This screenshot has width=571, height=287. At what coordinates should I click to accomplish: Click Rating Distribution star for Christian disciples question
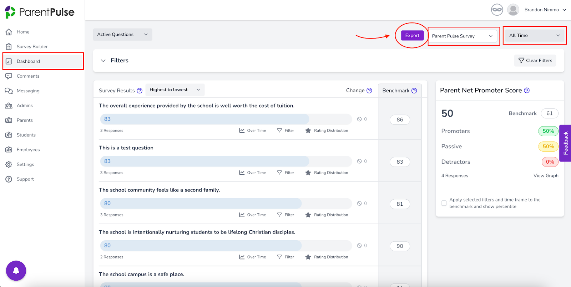(x=308, y=257)
